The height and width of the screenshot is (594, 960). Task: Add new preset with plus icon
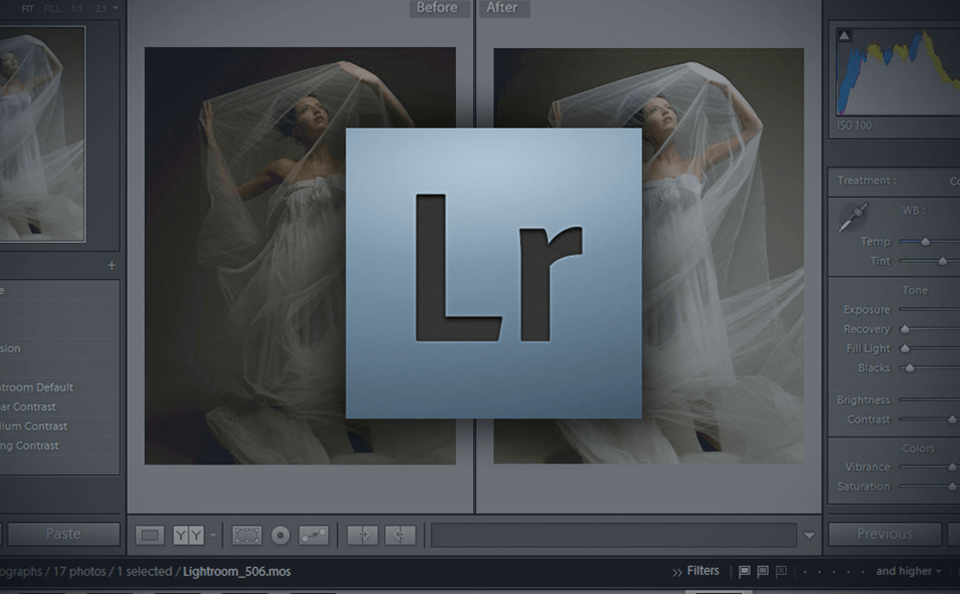pos(111,265)
